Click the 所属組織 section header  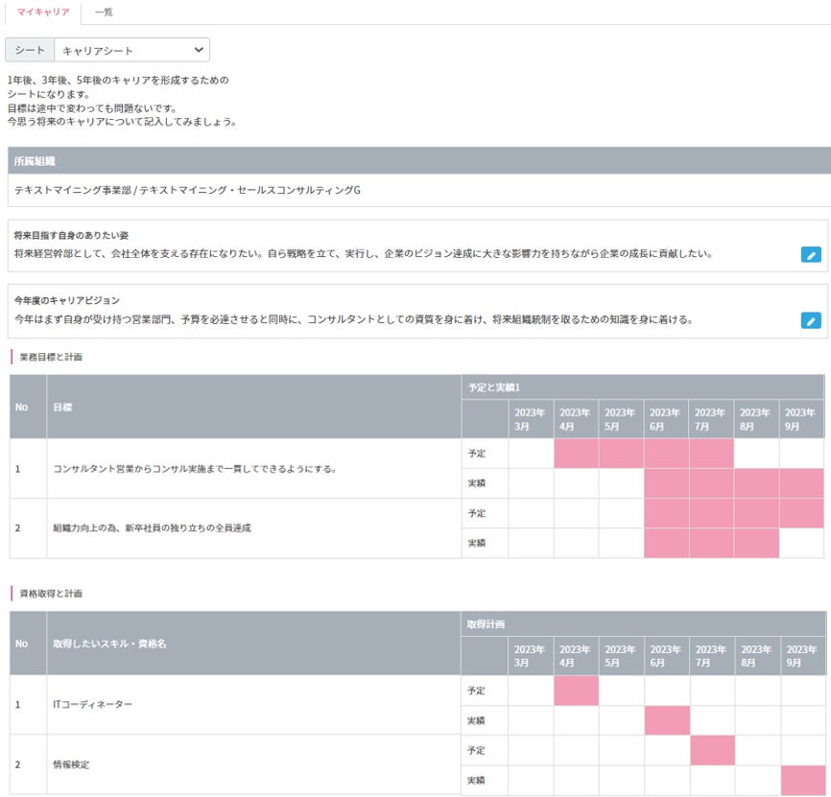[x=418, y=161]
